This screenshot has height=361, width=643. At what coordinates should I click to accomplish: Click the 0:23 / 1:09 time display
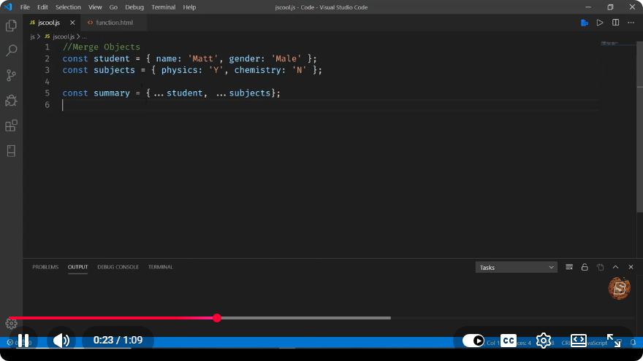[x=118, y=340]
